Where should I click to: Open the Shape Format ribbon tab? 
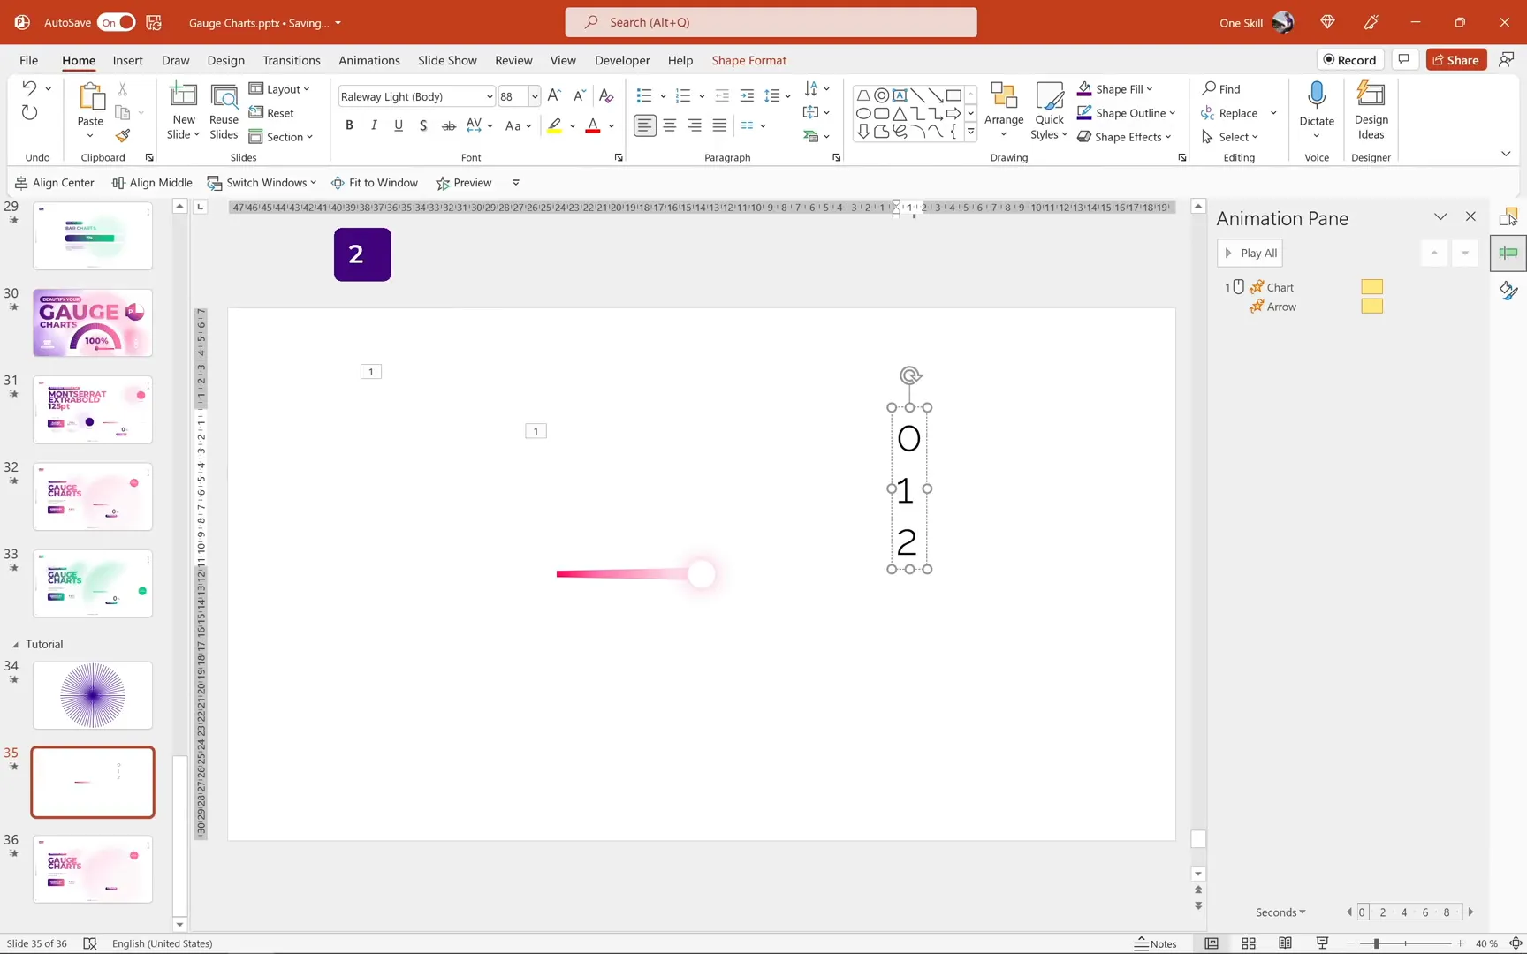748,60
